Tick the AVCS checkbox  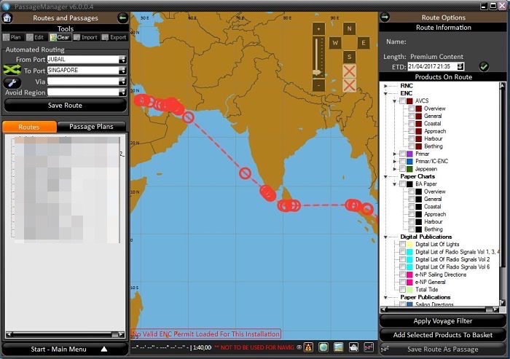point(403,101)
